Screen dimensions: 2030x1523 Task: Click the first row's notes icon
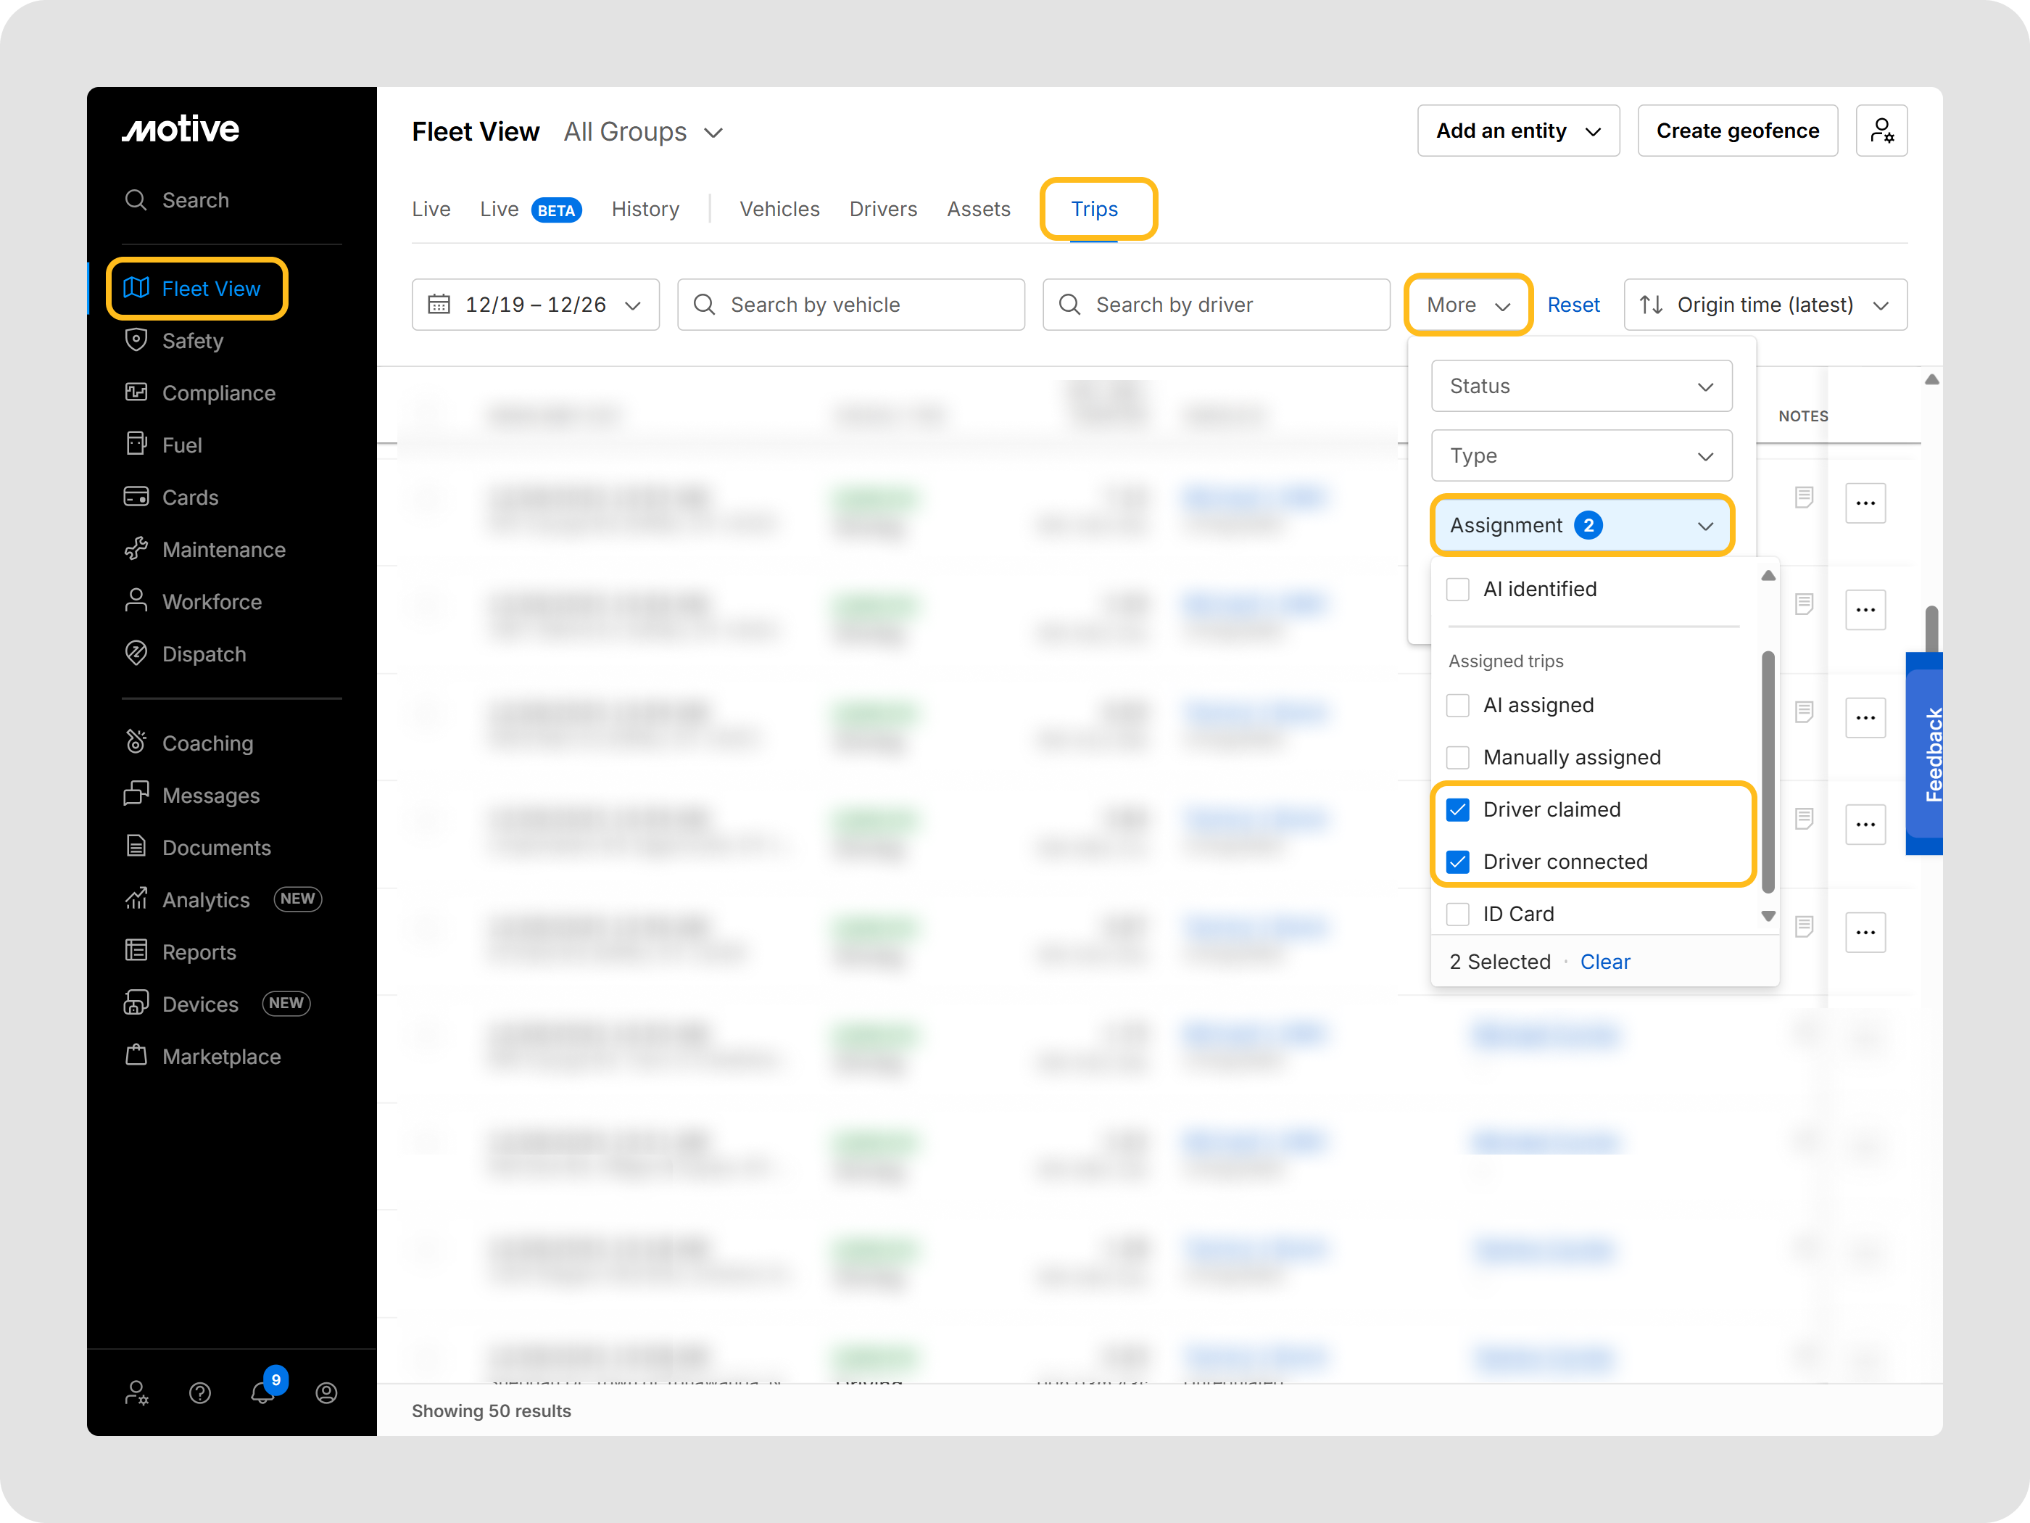(x=1803, y=498)
